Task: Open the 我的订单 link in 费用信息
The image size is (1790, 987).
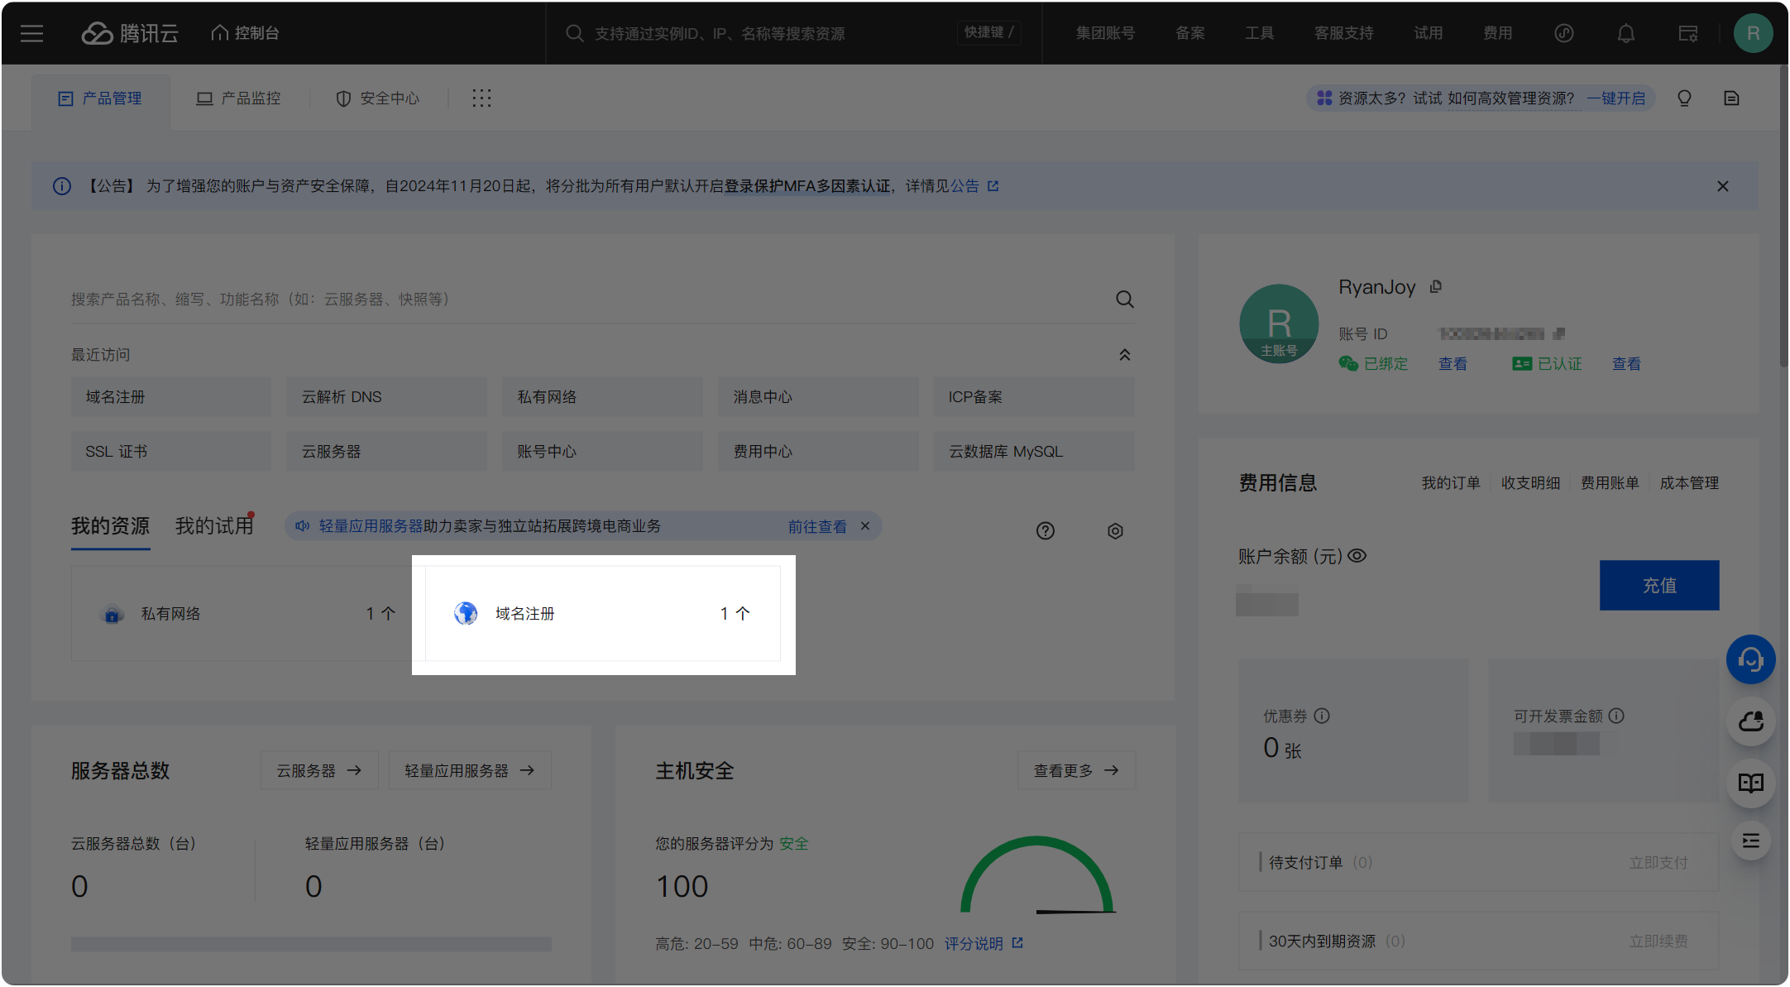Action: [1451, 482]
